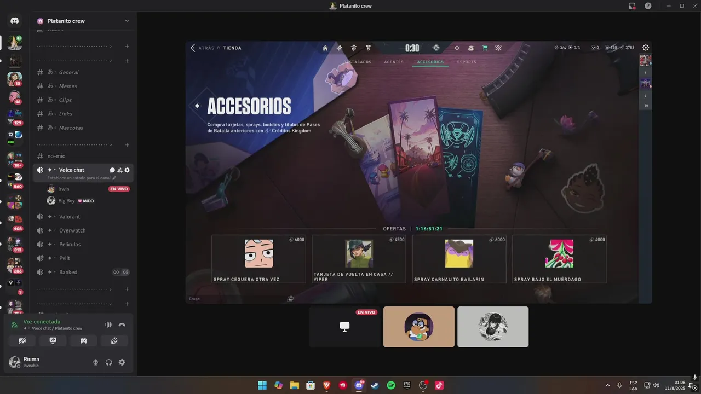The height and width of the screenshot is (394, 701).
Task: Open server folder with 813 badge
Action: click(x=15, y=244)
